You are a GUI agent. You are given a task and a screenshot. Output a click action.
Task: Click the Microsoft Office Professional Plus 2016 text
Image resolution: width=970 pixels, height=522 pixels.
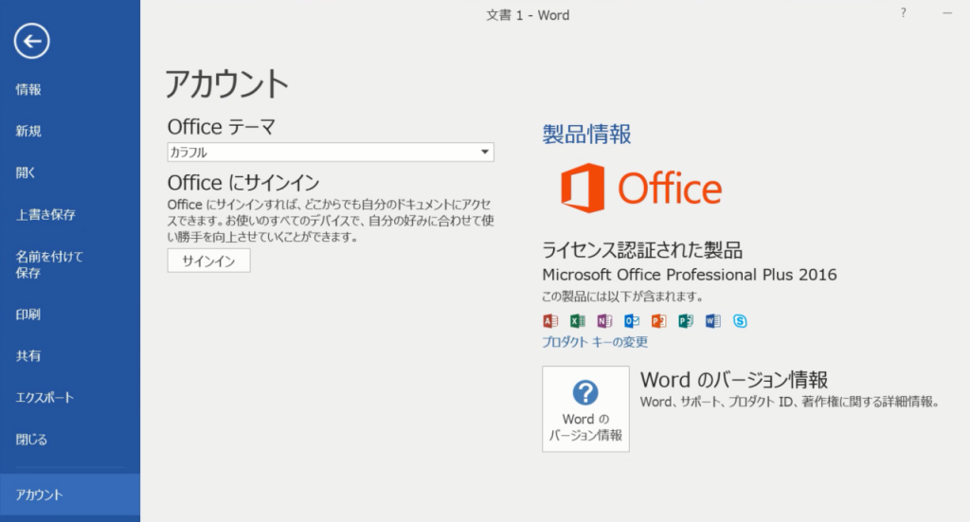pos(690,275)
